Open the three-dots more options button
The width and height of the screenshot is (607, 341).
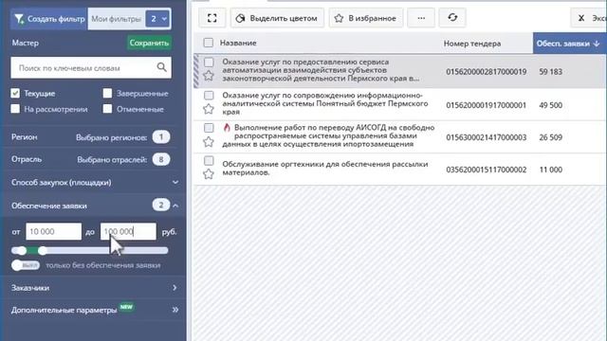click(421, 18)
